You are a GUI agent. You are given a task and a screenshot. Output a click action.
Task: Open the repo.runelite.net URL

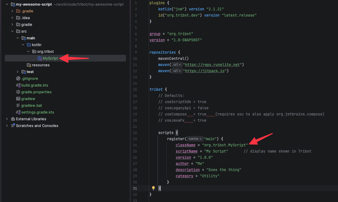[x=212, y=65]
